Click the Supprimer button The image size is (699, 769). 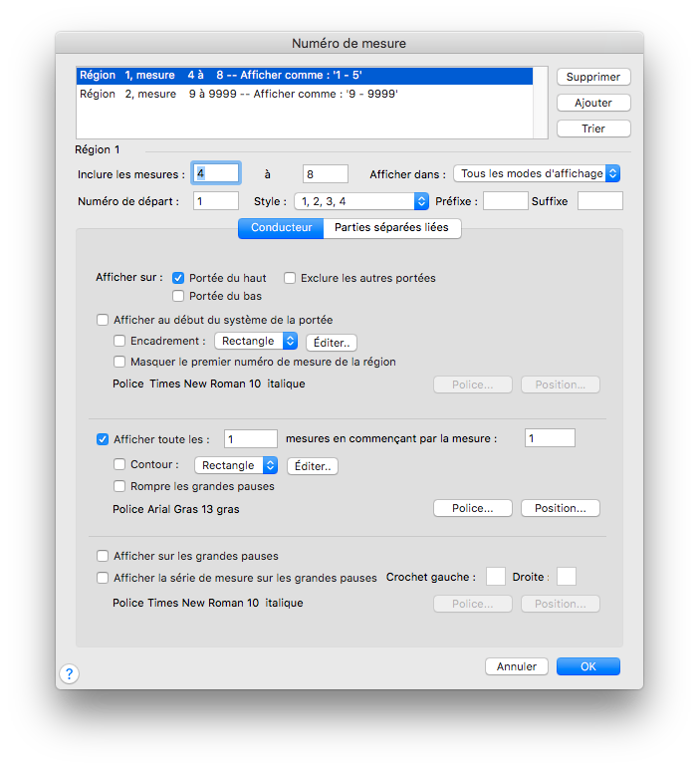coord(593,77)
